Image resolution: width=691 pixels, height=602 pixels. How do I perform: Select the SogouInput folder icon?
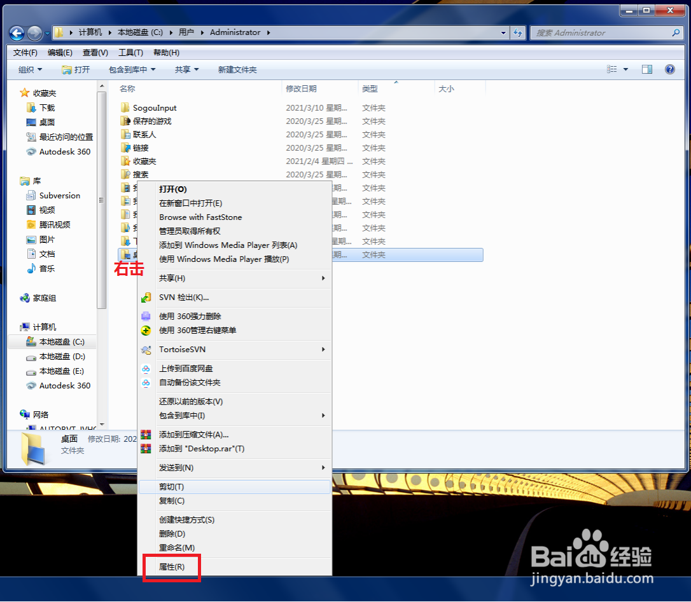click(x=125, y=107)
